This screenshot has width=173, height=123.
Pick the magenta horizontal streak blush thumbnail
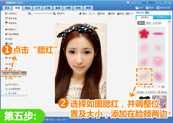[158, 34]
